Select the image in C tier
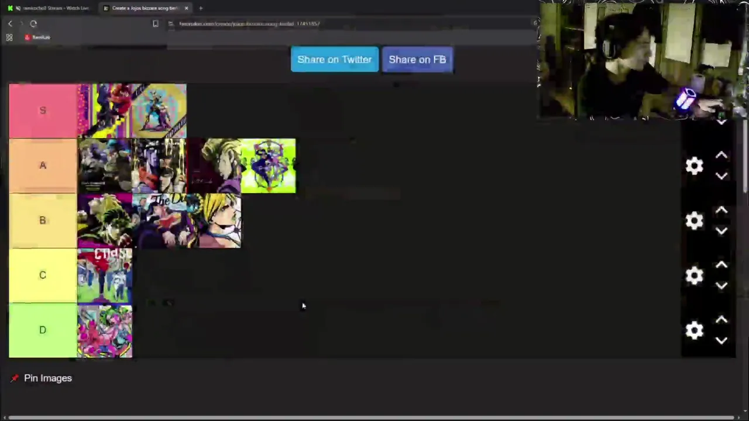 (x=105, y=275)
